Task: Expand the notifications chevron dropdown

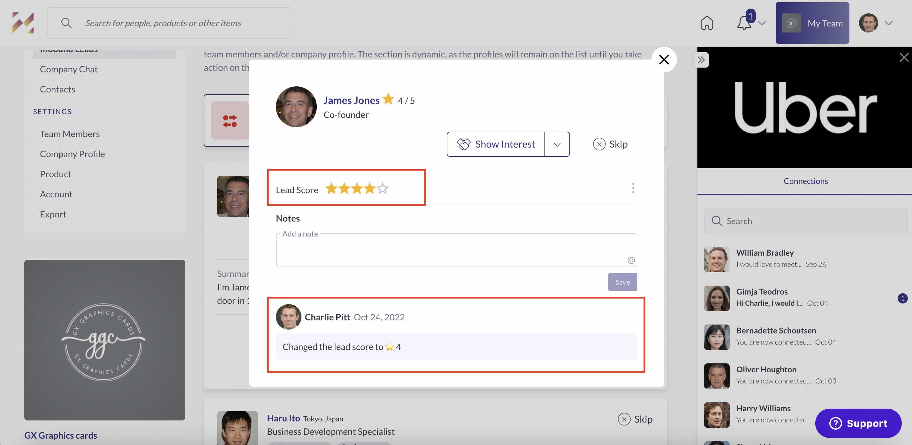Action: click(762, 23)
